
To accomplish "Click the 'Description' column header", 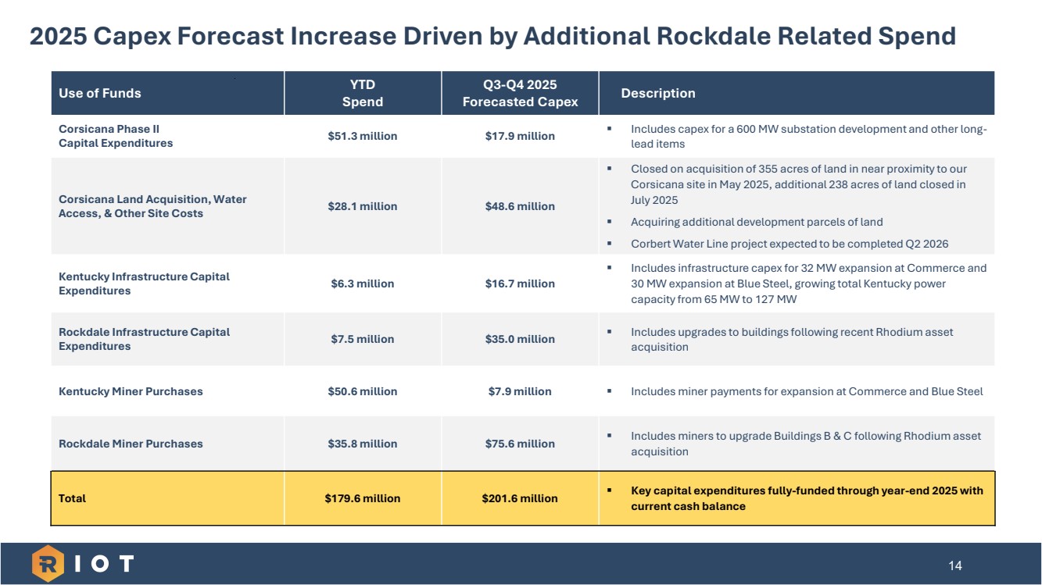I will [x=657, y=93].
